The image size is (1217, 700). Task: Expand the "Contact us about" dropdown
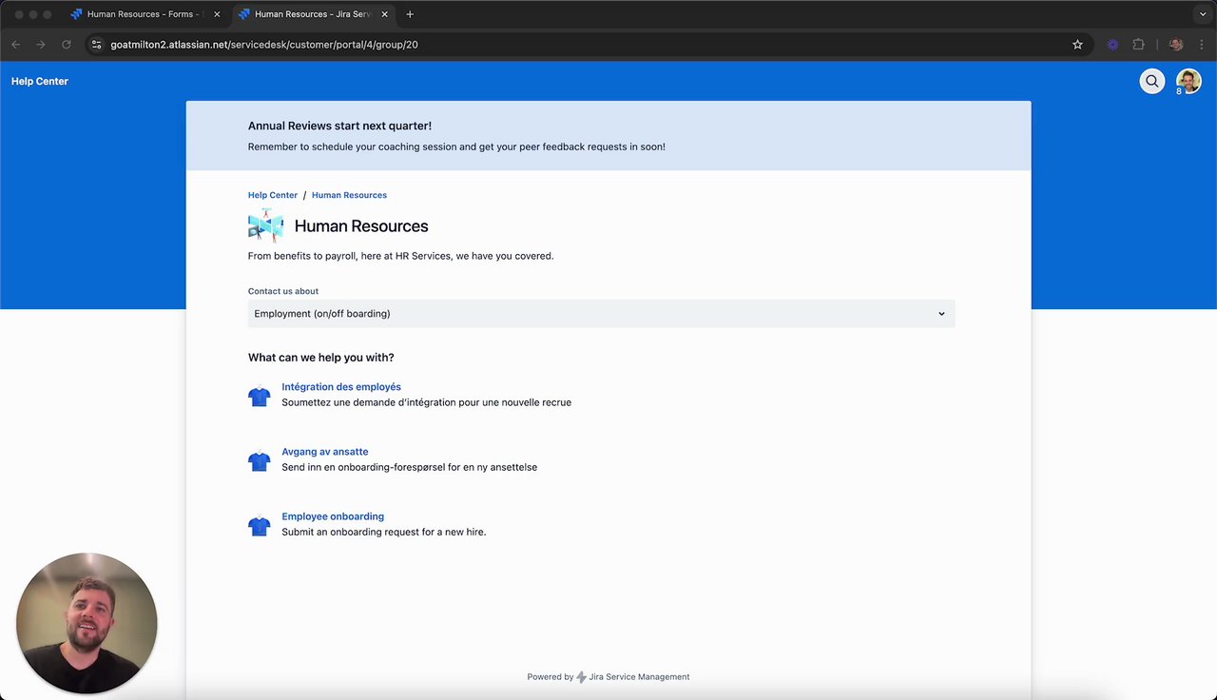pos(601,314)
